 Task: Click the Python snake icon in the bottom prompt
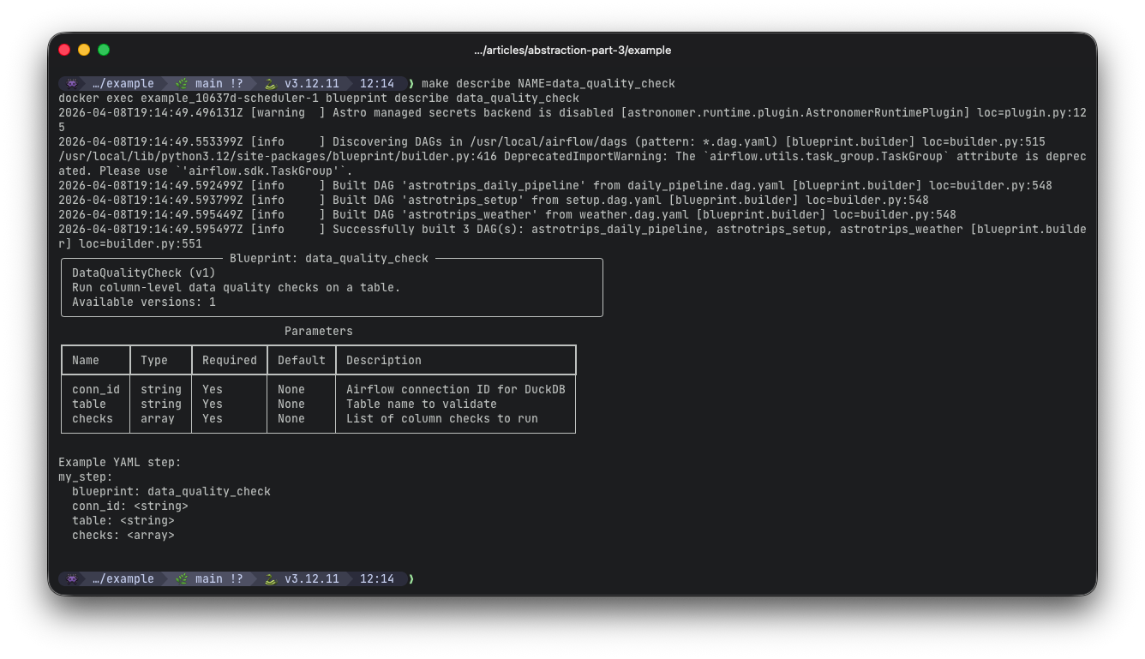270,579
